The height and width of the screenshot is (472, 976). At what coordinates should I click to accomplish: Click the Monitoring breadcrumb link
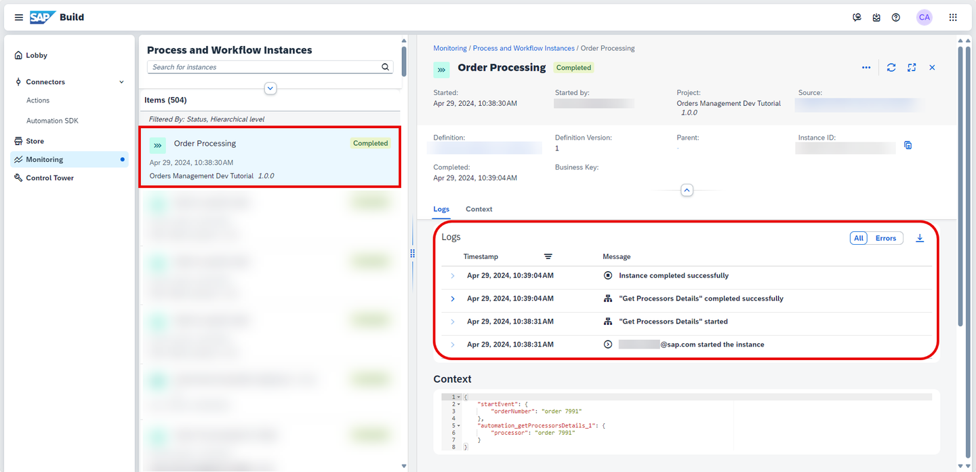[450, 48]
